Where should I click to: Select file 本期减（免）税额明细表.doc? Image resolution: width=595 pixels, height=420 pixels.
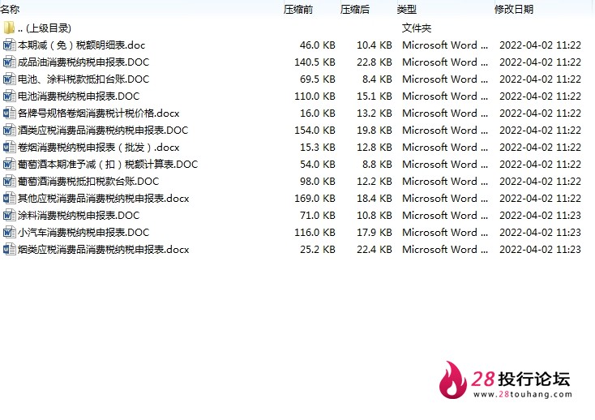(x=81, y=45)
